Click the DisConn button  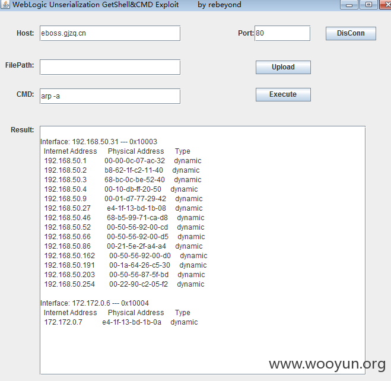(351, 33)
